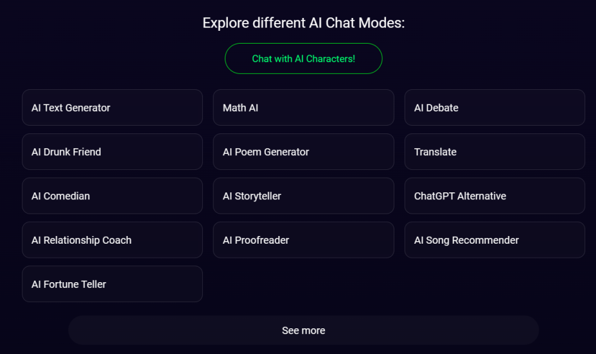
Task: Choose the AI Drunk Friend mode
Action: [112, 152]
